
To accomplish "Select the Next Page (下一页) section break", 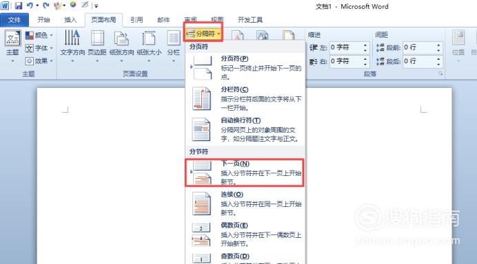I will point(245,173).
